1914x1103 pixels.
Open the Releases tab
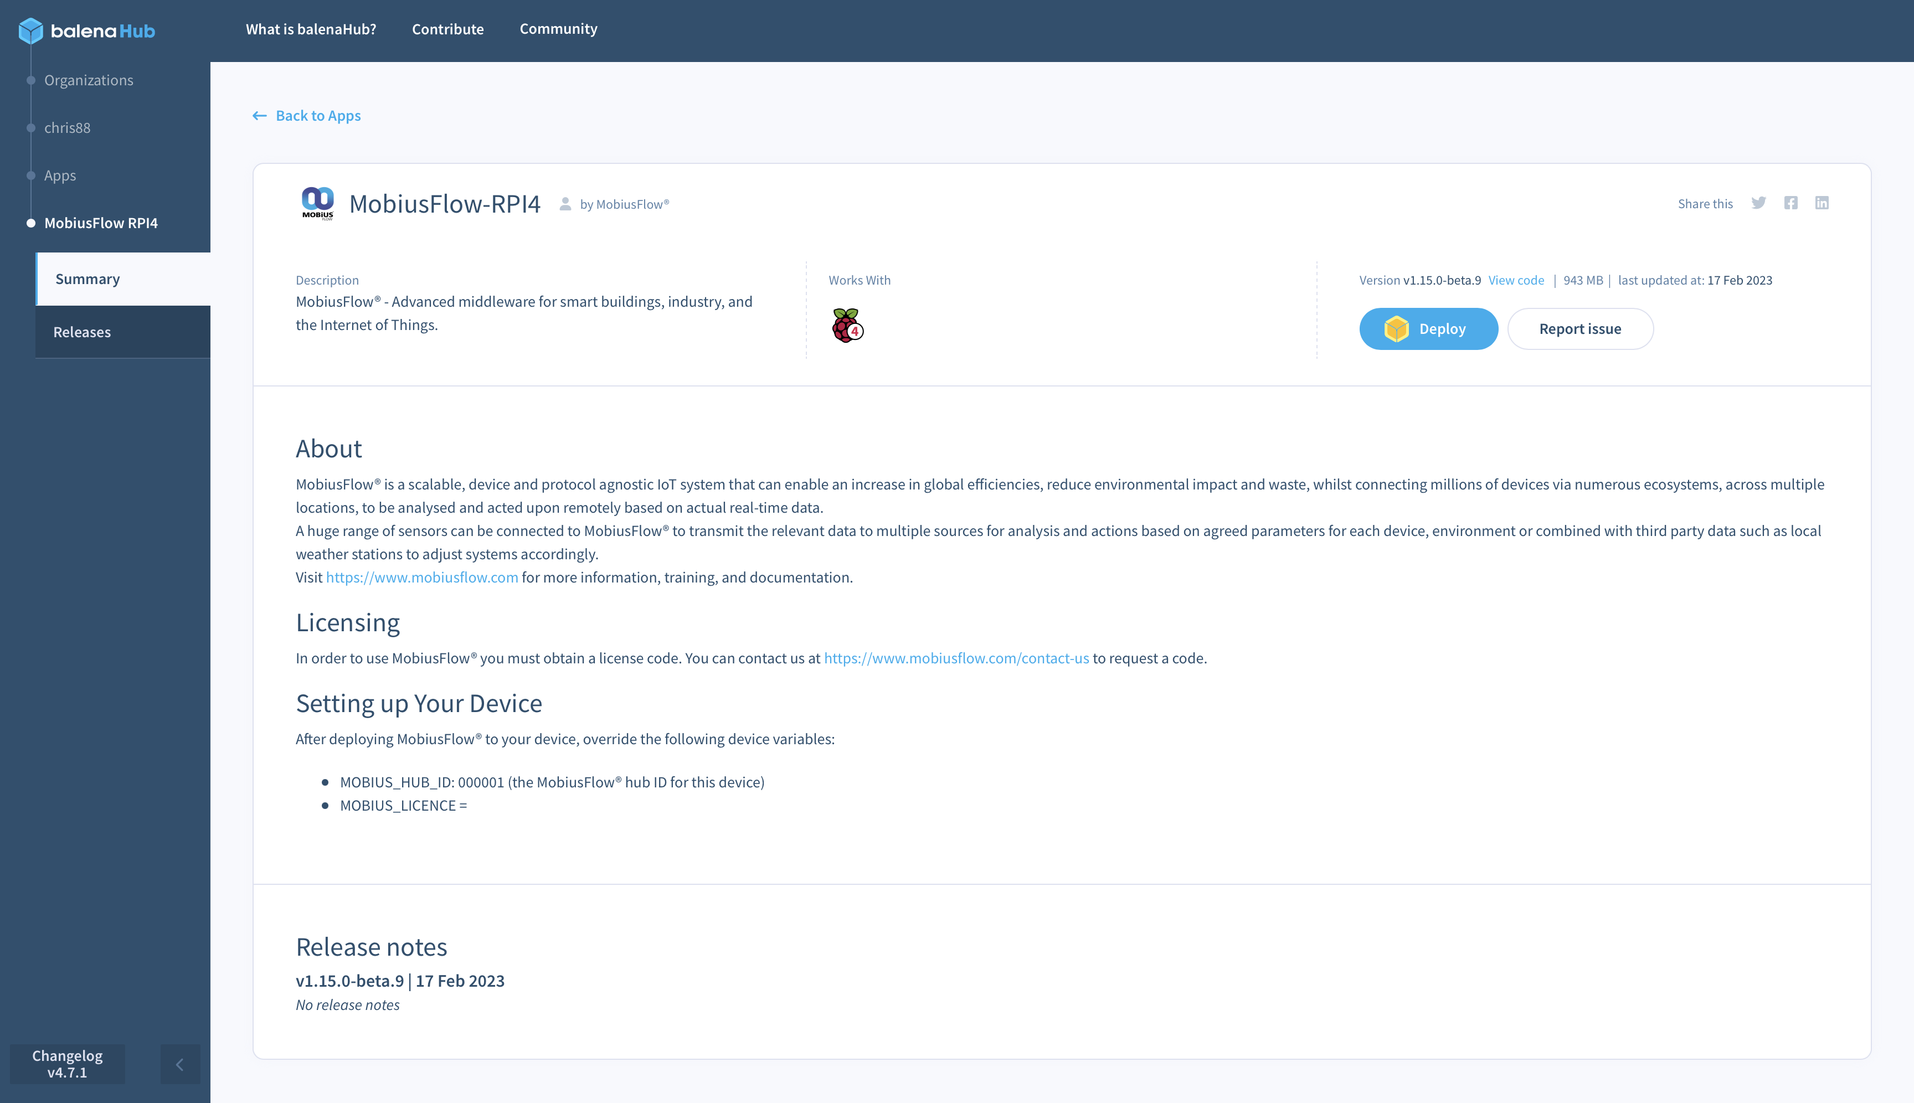coord(82,332)
